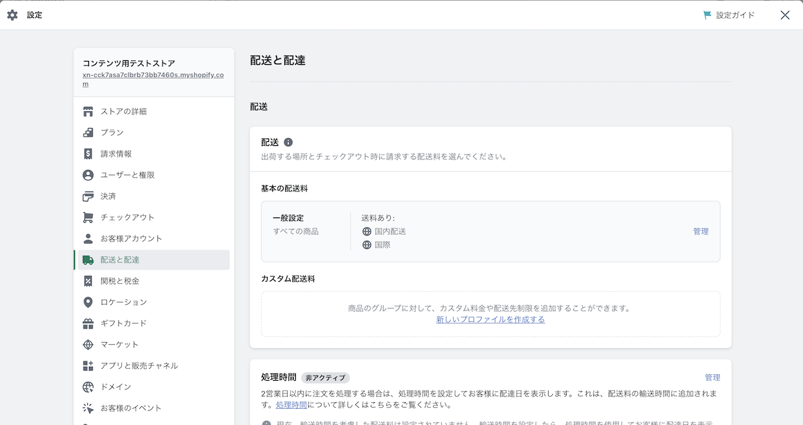
Task: Open お客様のイベント settings
Action: (x=154, y=408)
